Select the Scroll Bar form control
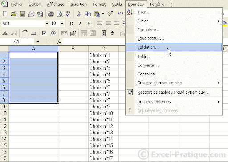 point(104,33)
